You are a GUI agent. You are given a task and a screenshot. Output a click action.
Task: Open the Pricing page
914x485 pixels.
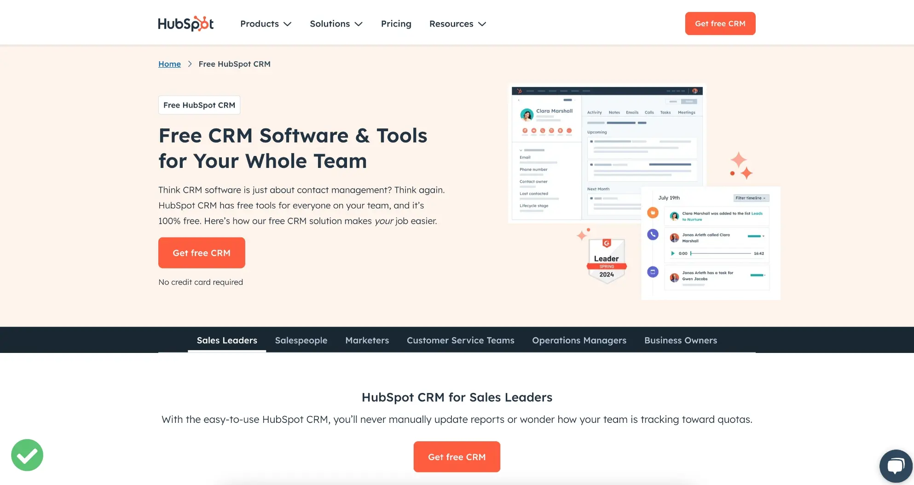[x=396, y=23]
